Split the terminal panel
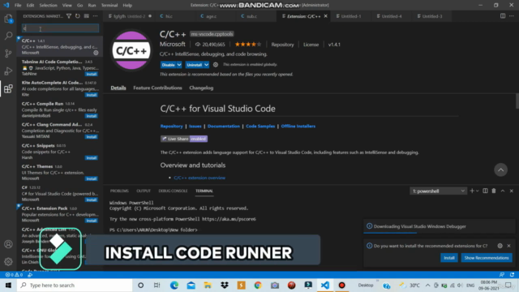The width and height of the screenshot is (519, 292). [485, 191]
